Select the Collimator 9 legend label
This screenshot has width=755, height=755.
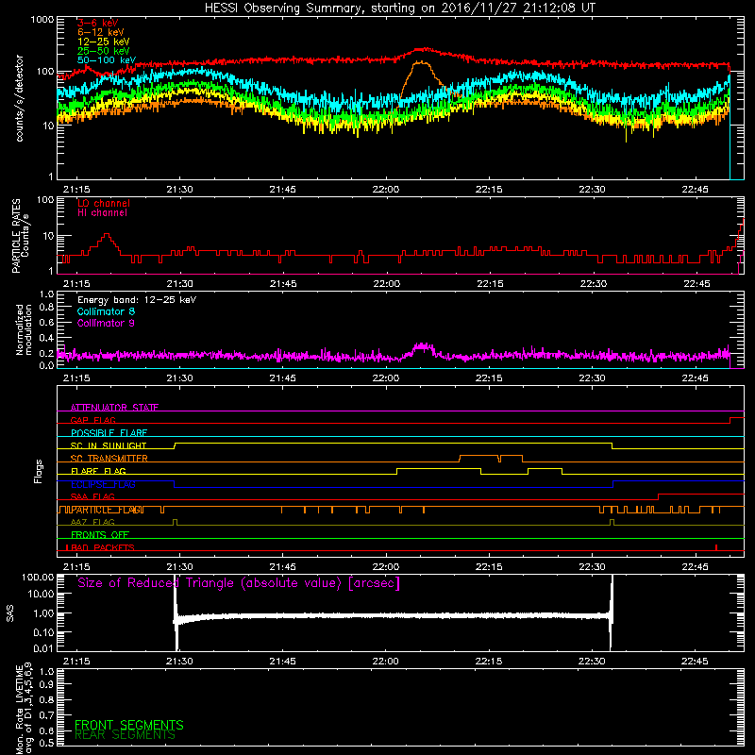pos(106,323)
